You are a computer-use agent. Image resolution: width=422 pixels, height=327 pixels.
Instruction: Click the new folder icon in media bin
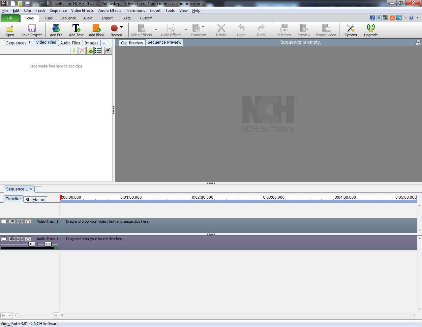[90, 50]
